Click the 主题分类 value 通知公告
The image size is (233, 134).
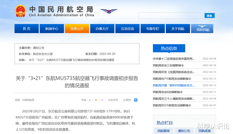point(39,48)
